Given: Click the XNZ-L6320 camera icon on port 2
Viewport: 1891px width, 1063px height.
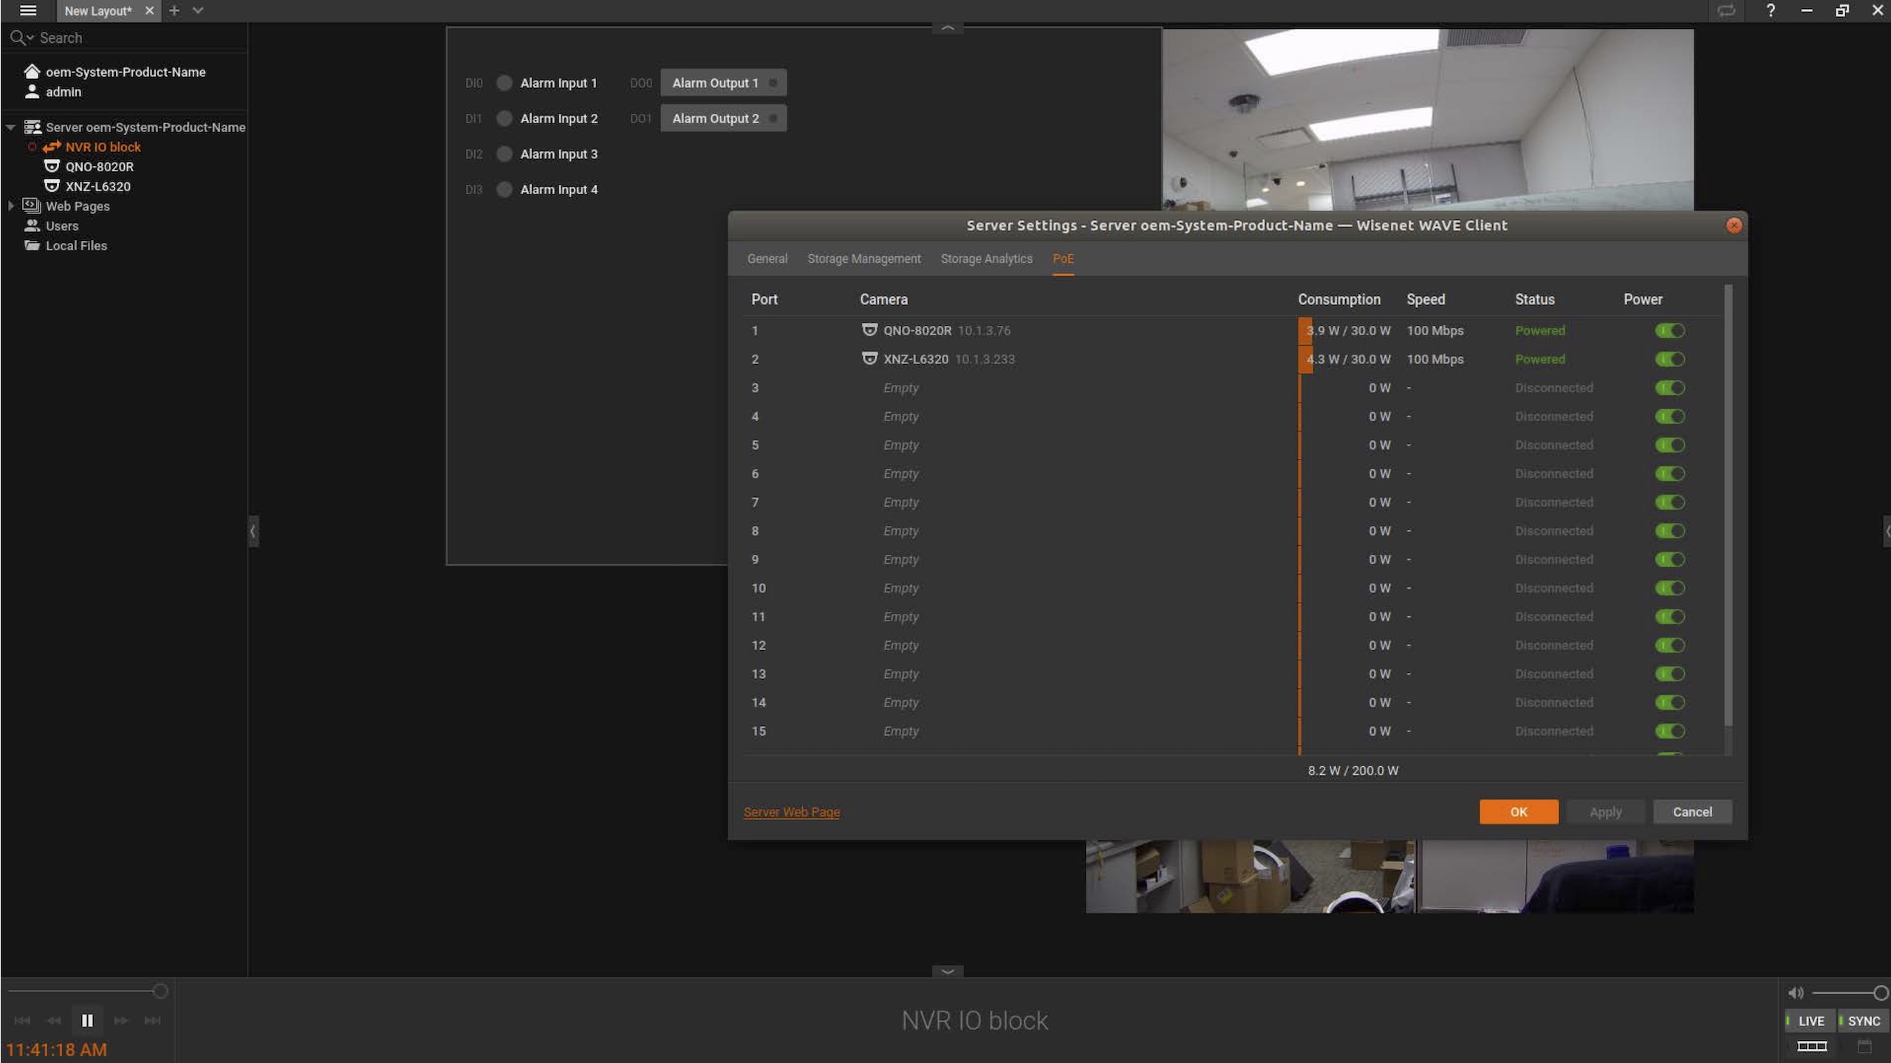Looking at the screenshot, I should (869, 358).
